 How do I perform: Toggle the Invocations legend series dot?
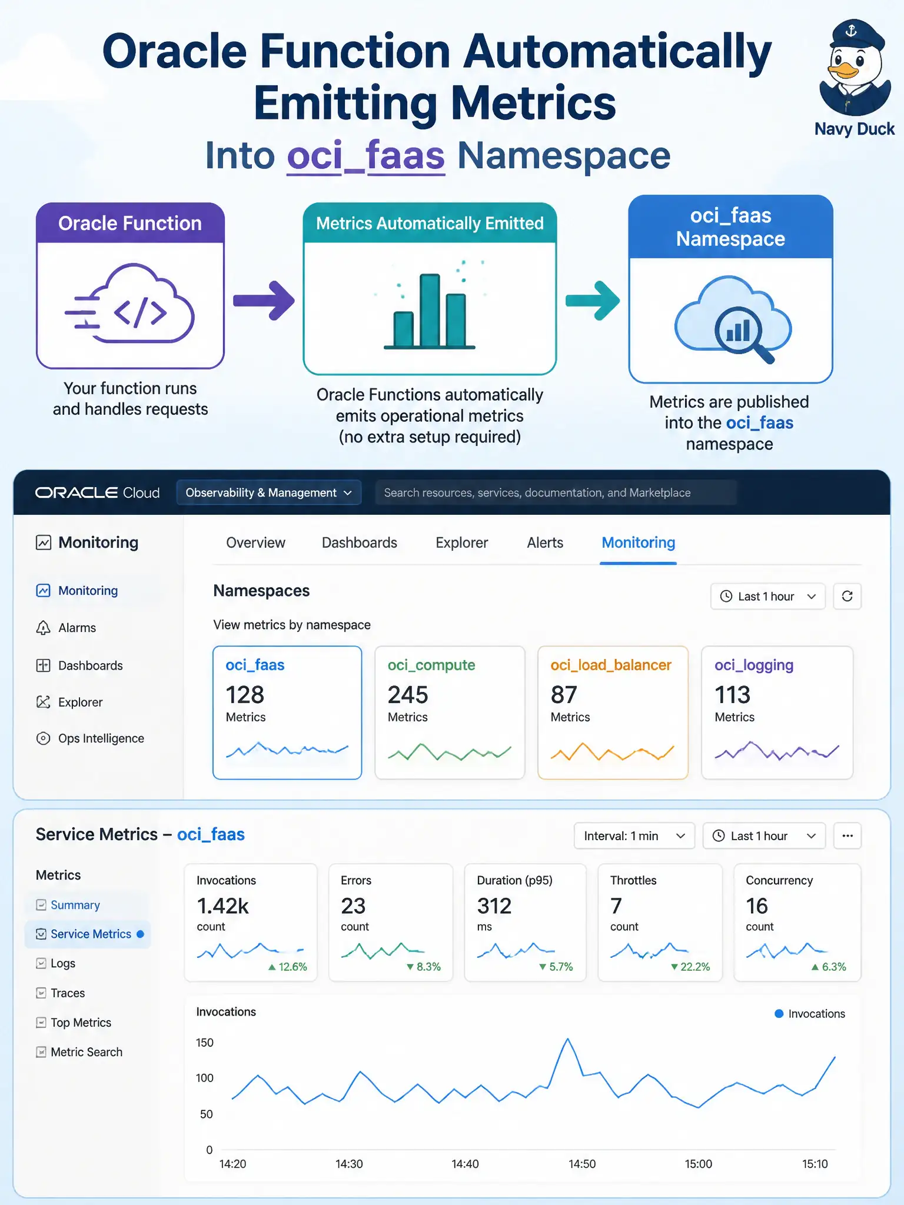pyautogui.click(x=779, y=1014)
